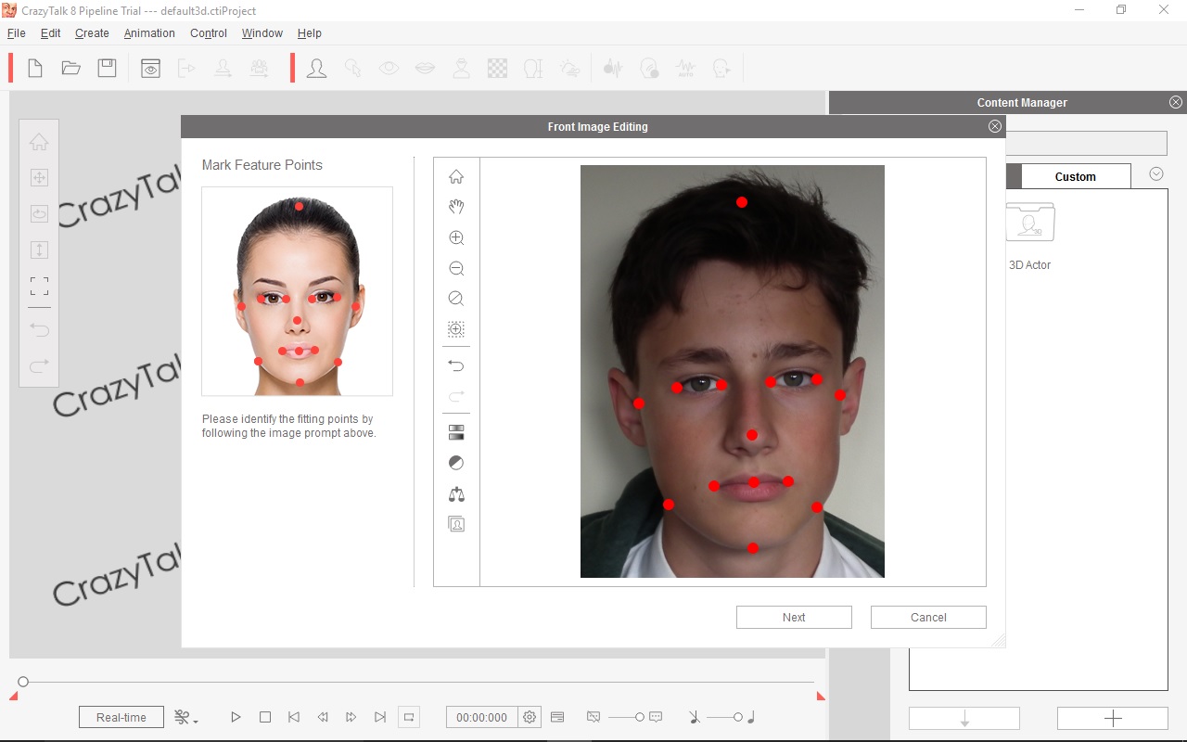
Task: Open the File menu
Action: pyautogui.click(x=16, y=33)
